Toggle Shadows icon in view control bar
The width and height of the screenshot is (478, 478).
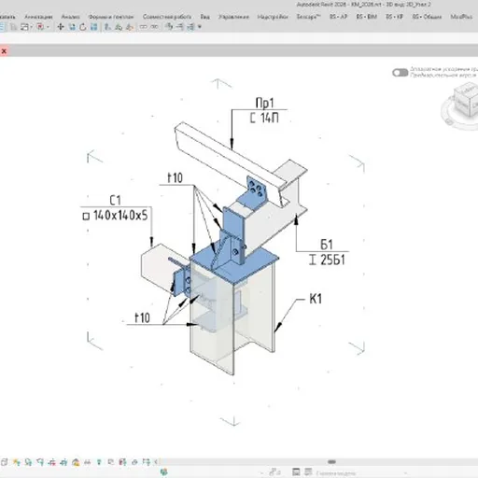pyautogui.click(x=28, y=462)
